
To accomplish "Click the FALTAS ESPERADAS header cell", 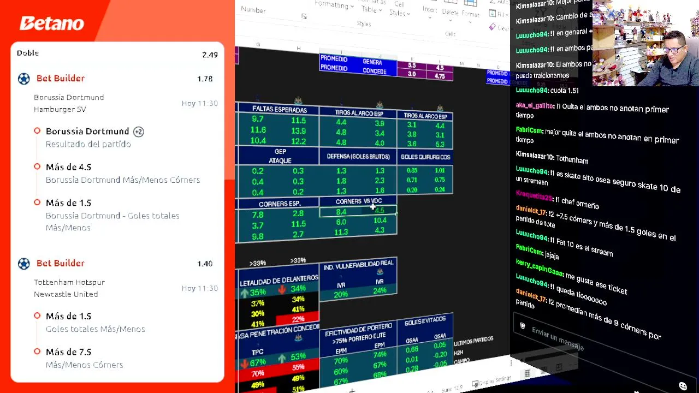I will (279, 110).
